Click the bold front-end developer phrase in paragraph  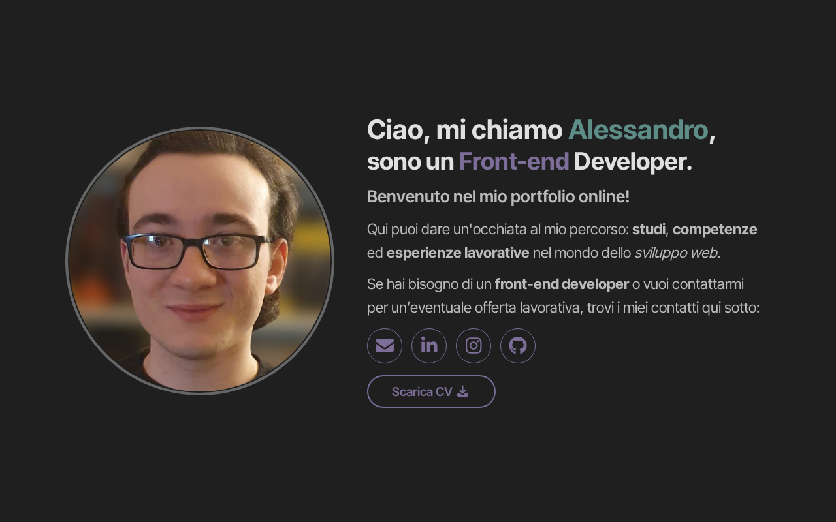coord(562,284)
